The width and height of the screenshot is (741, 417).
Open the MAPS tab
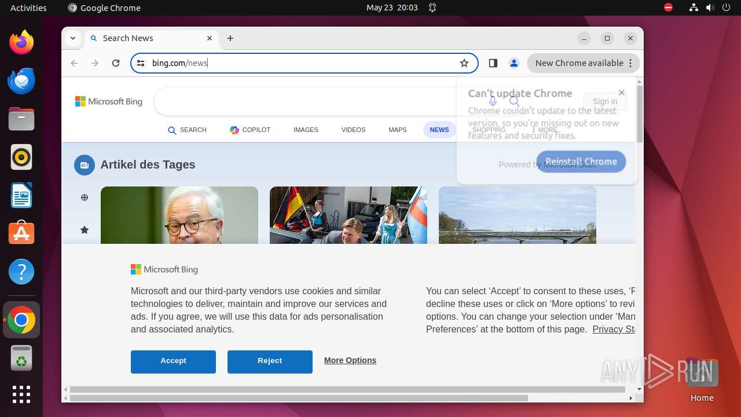tap(397, 130)
